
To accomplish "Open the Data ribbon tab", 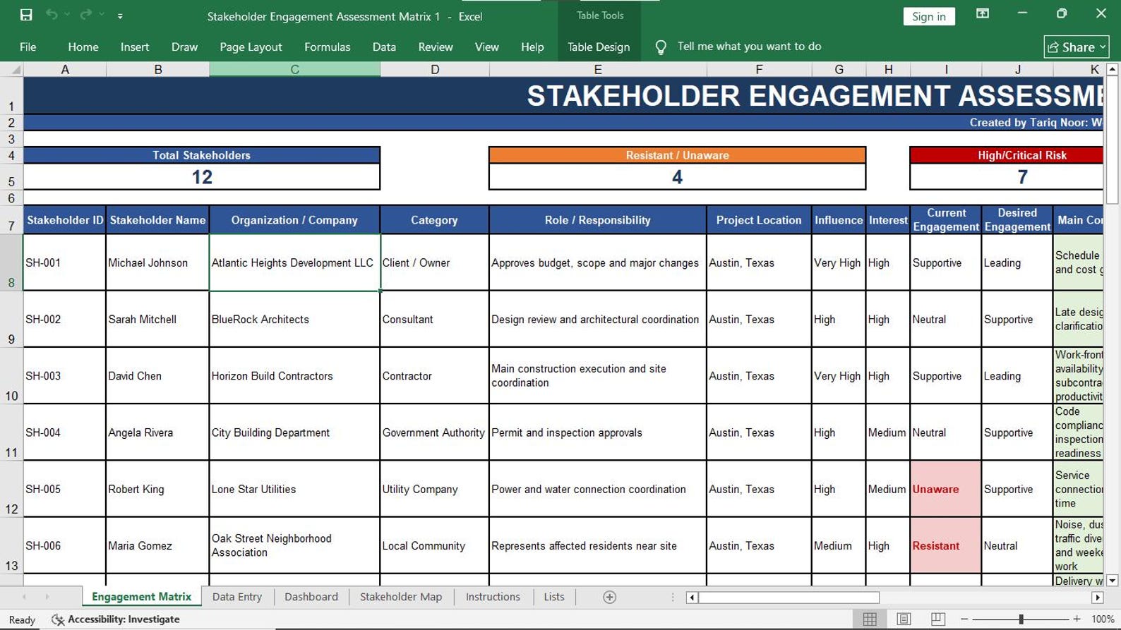I will (384, 47).
